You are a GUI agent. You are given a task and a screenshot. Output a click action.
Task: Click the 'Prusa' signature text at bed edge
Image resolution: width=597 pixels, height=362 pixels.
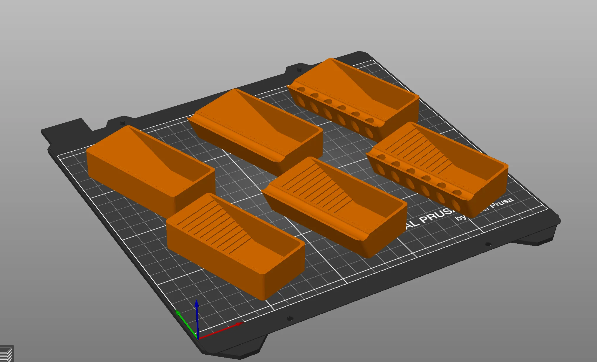click(502, 203)
